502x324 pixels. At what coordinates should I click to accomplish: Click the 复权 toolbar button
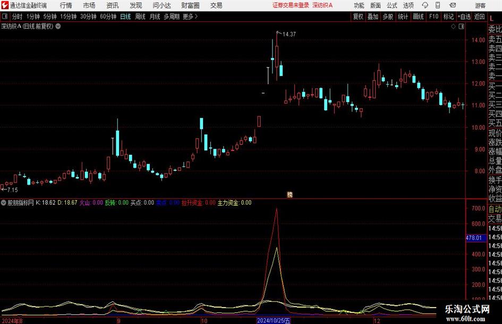pyautogui.click(x=358, y=16)
